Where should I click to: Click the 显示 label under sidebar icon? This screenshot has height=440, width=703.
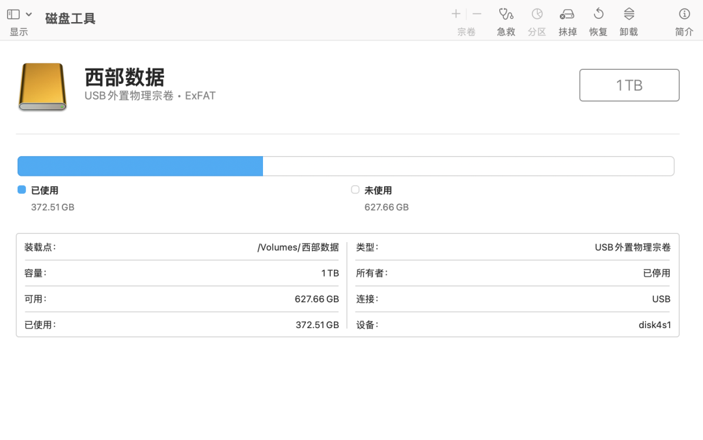click(19, 32)
